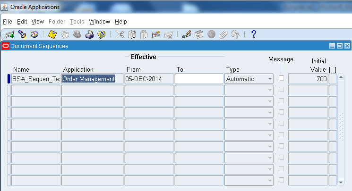Click the Order Management application field
The height and width of the screenshot is (191, 352).
93,79
